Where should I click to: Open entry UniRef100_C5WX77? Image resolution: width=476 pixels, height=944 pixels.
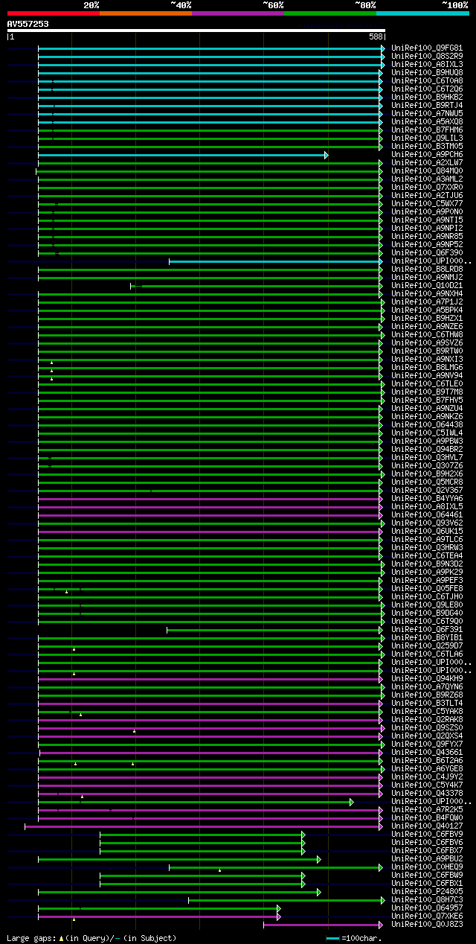427,203
